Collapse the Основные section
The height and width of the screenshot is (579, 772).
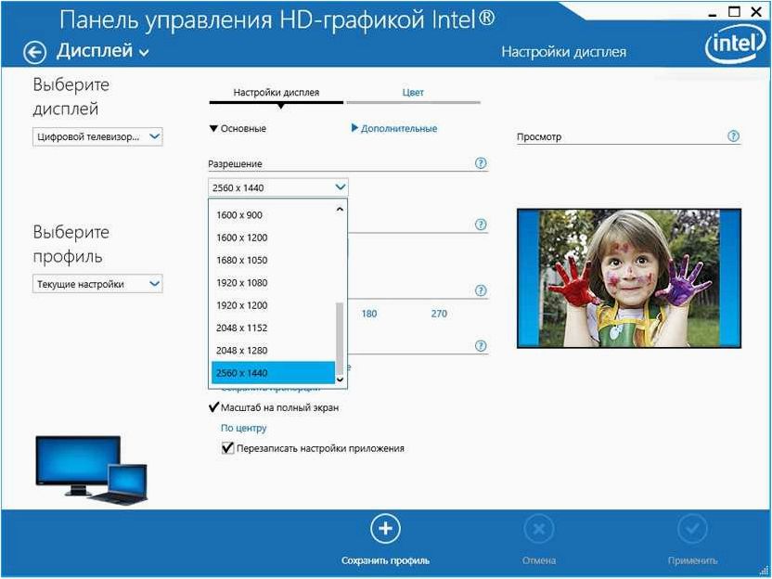[238, 128]
